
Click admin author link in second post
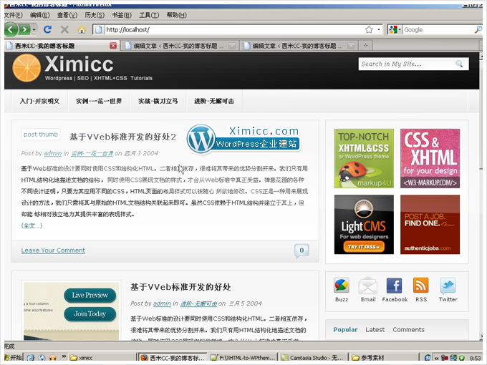(x=162, y=303)
